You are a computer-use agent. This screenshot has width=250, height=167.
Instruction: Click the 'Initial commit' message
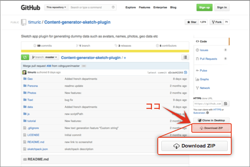click(73, 135)
